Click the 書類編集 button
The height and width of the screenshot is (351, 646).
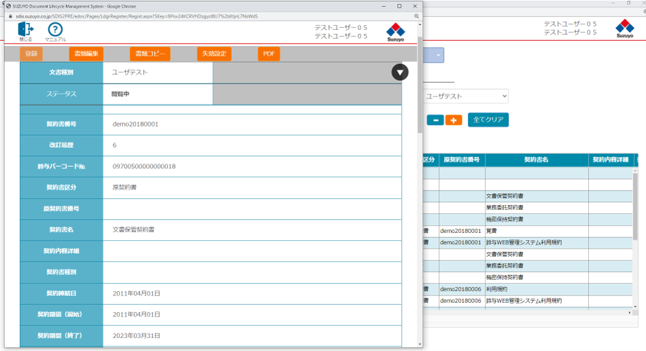[x=86, y=54]
